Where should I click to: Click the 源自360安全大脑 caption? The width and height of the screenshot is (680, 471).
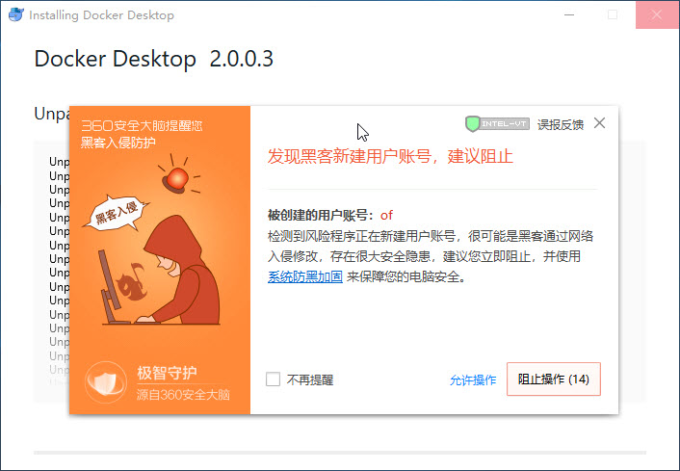tap(183, 395)
